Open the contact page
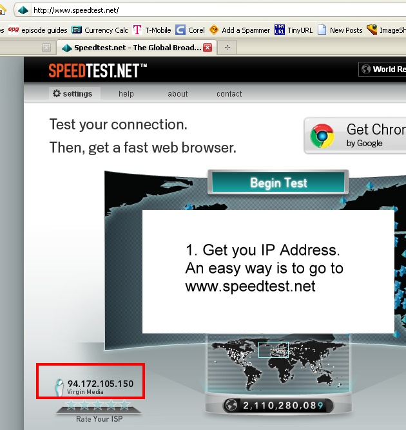Image resolution: width=406 pixels, height=430 pixels. pyautogui.click(x=229, y=94)
